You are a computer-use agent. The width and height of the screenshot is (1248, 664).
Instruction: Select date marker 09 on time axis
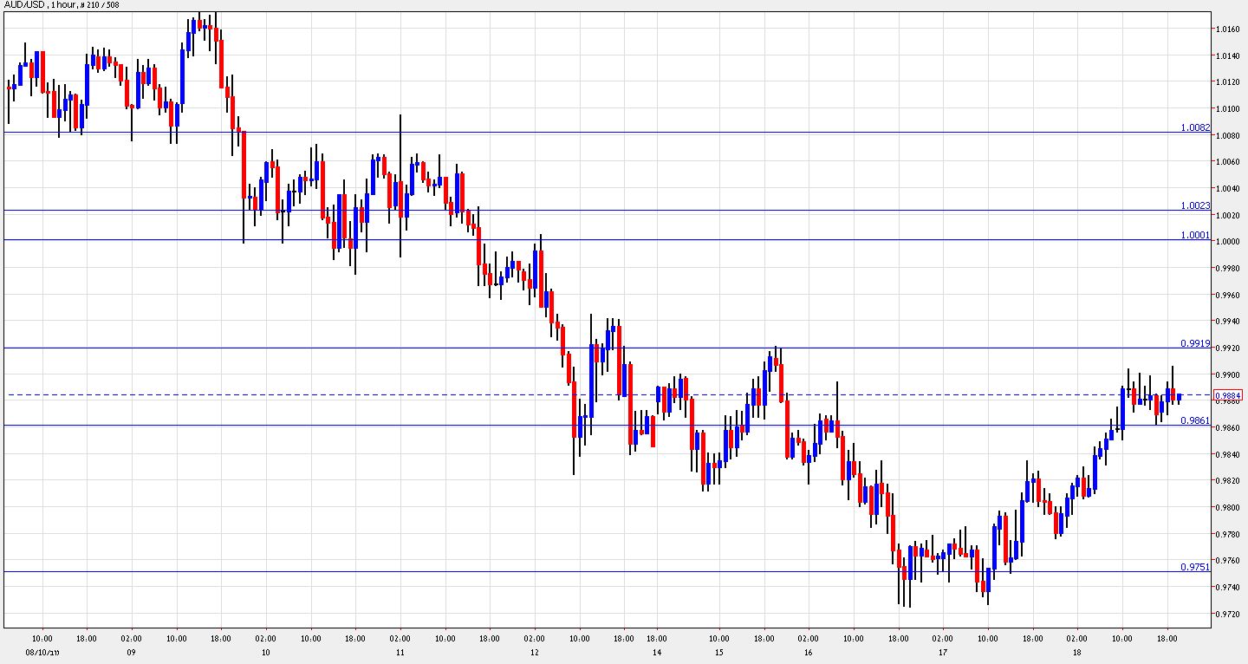[x=131, y=652]
